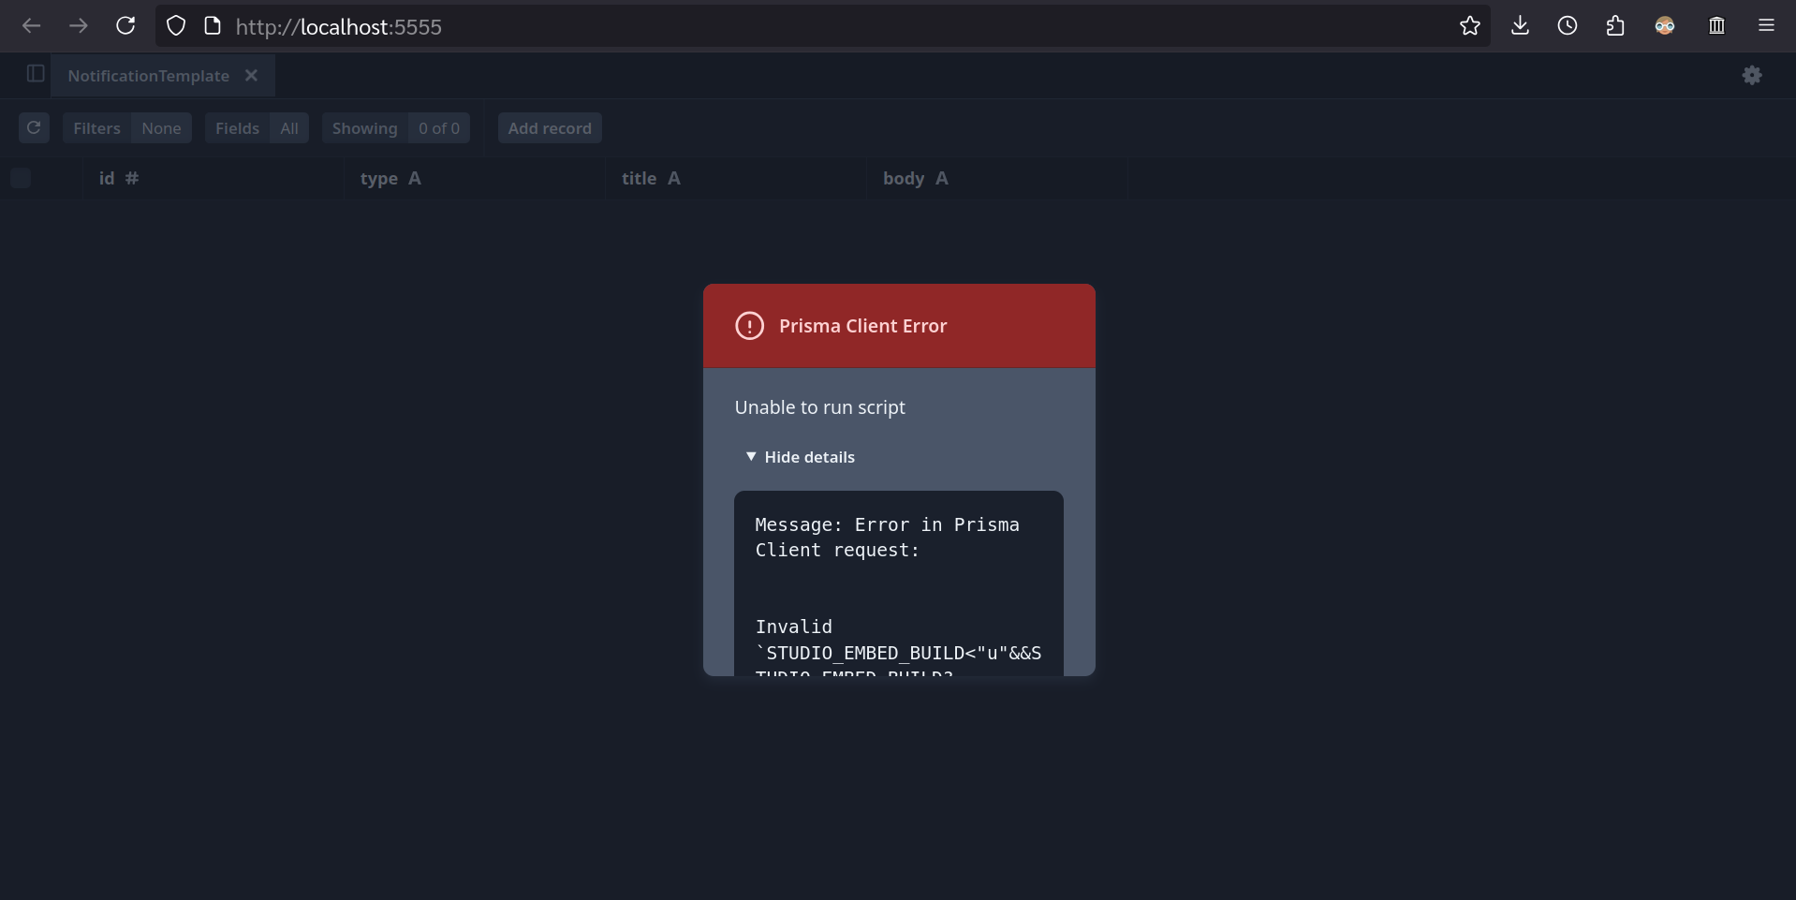Viewport: 1796px width, 900px height.
Task: Open the browser hamburger menu
Action: [x=1766, y=26]
